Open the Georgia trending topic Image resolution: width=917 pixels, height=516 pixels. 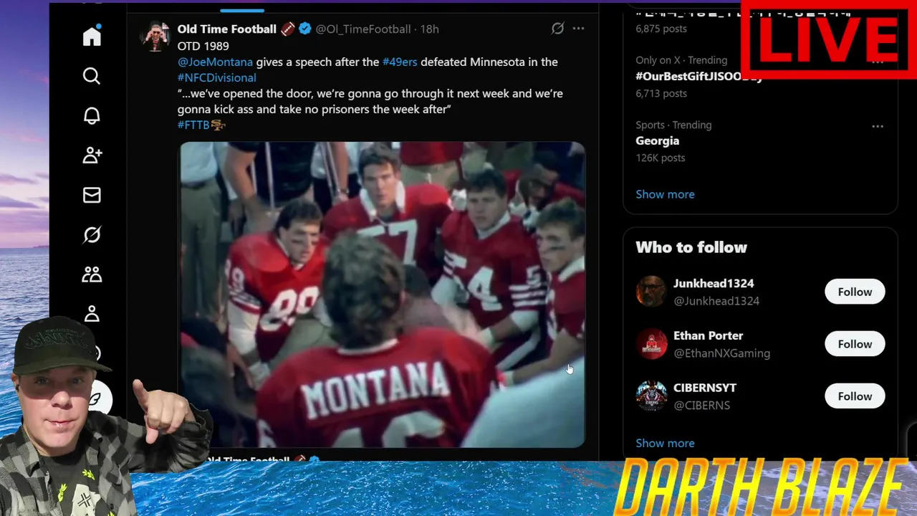(x=657, y=140)
